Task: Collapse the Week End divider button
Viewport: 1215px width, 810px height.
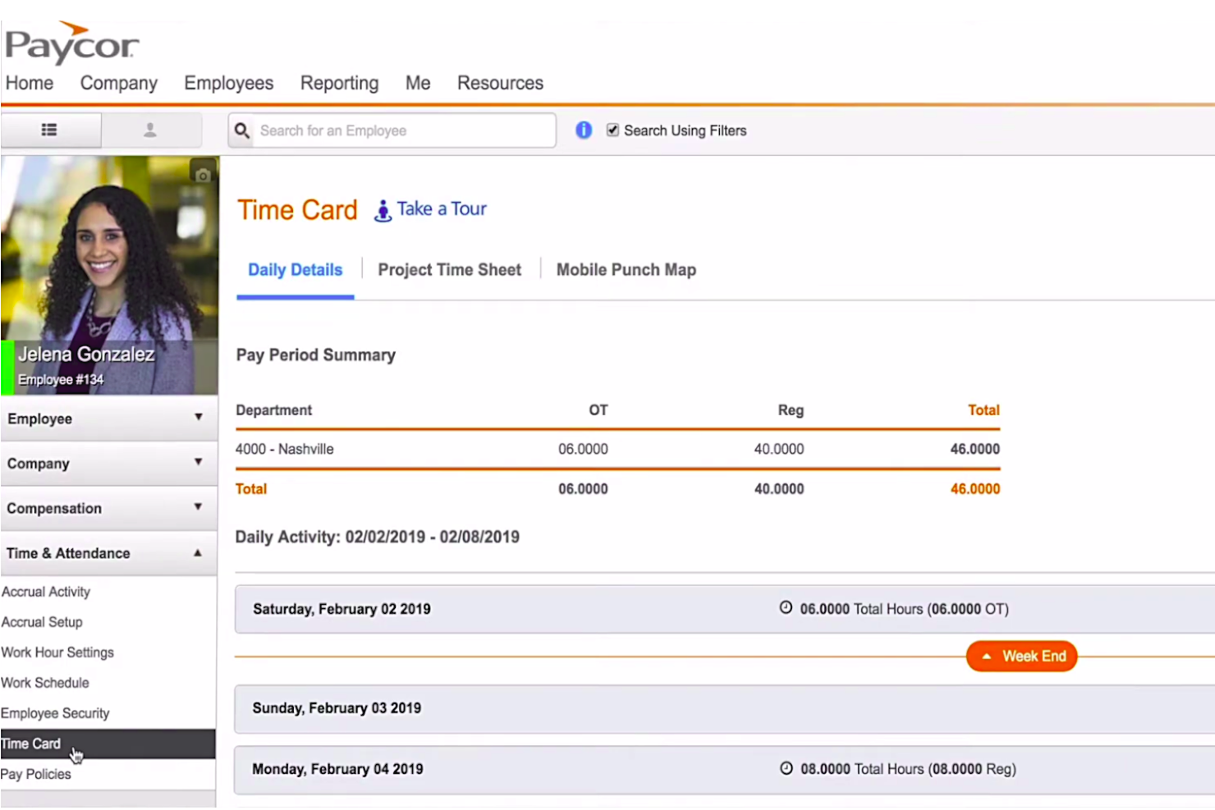Action: coord(1021,656)
